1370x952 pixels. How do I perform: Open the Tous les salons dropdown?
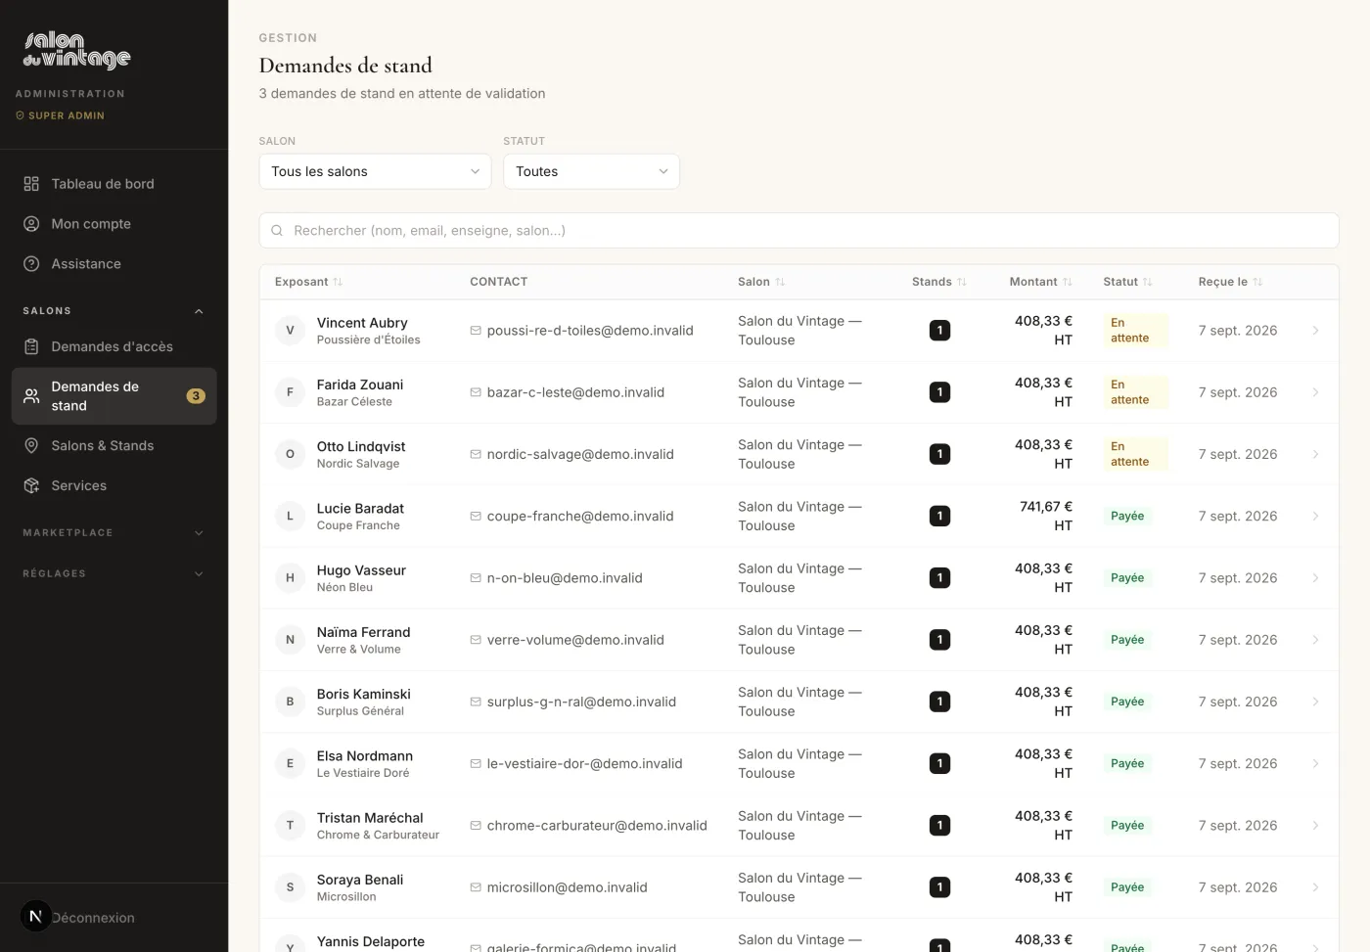coord(375,171)
